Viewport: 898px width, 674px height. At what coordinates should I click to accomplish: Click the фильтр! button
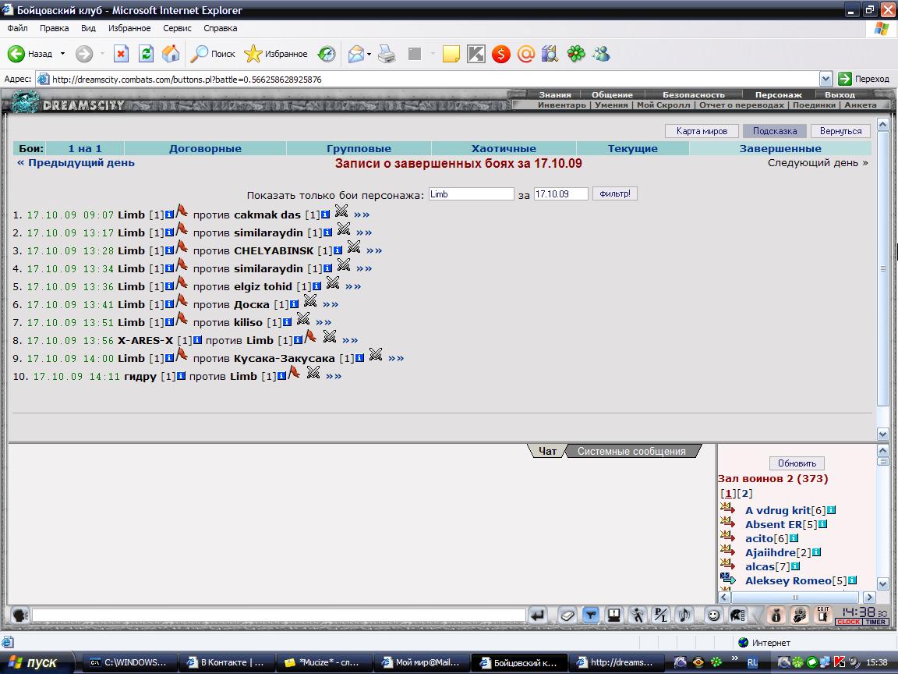[614, 193]
